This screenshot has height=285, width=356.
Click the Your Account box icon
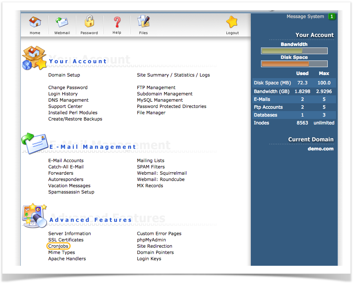point(34,58)
